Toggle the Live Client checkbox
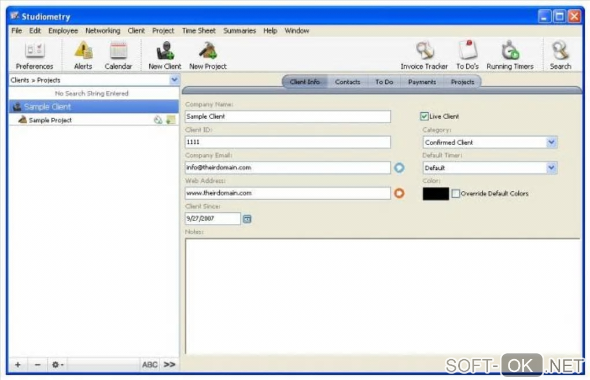The image size is (590, 380). click(424, 116)
